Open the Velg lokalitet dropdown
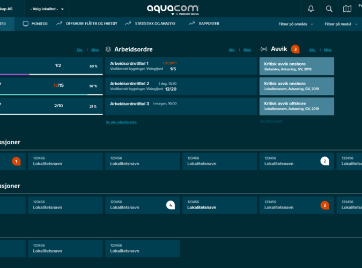 (x=47, y=9)
